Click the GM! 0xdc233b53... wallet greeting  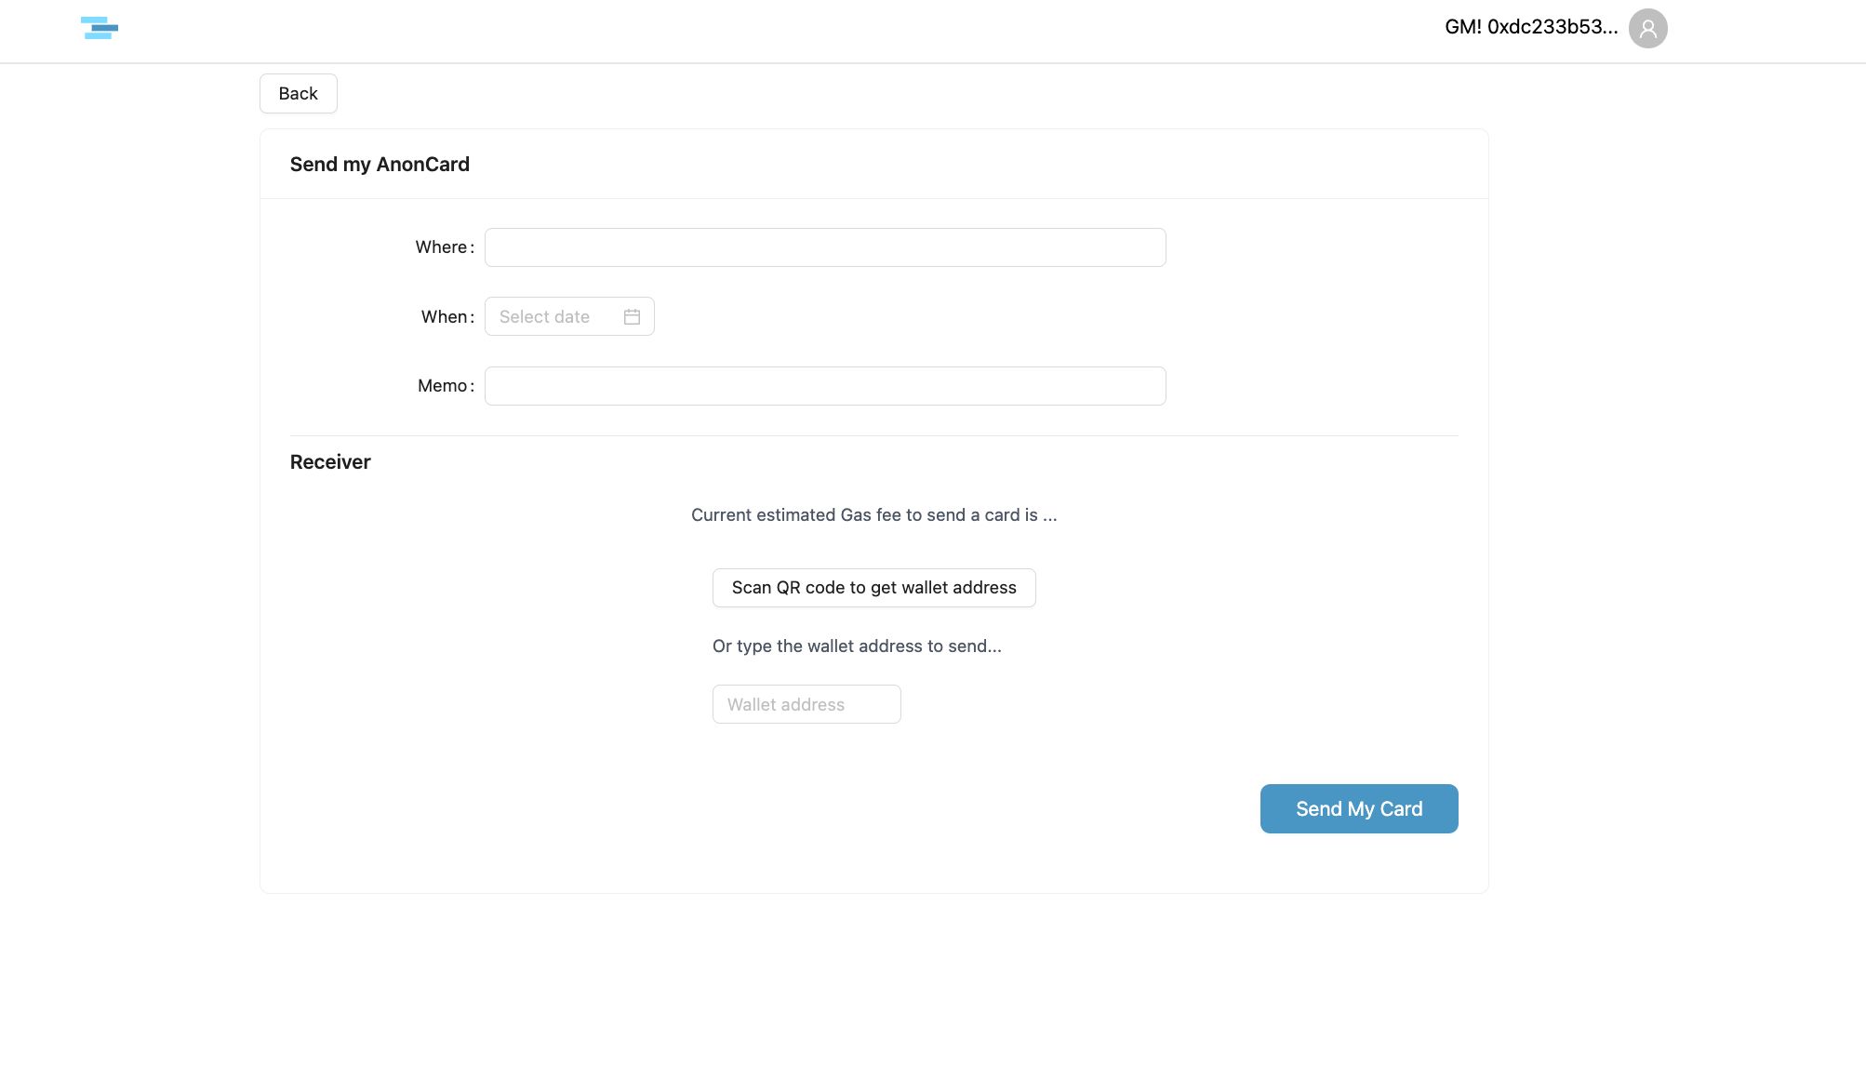[x=1531, y=27]
